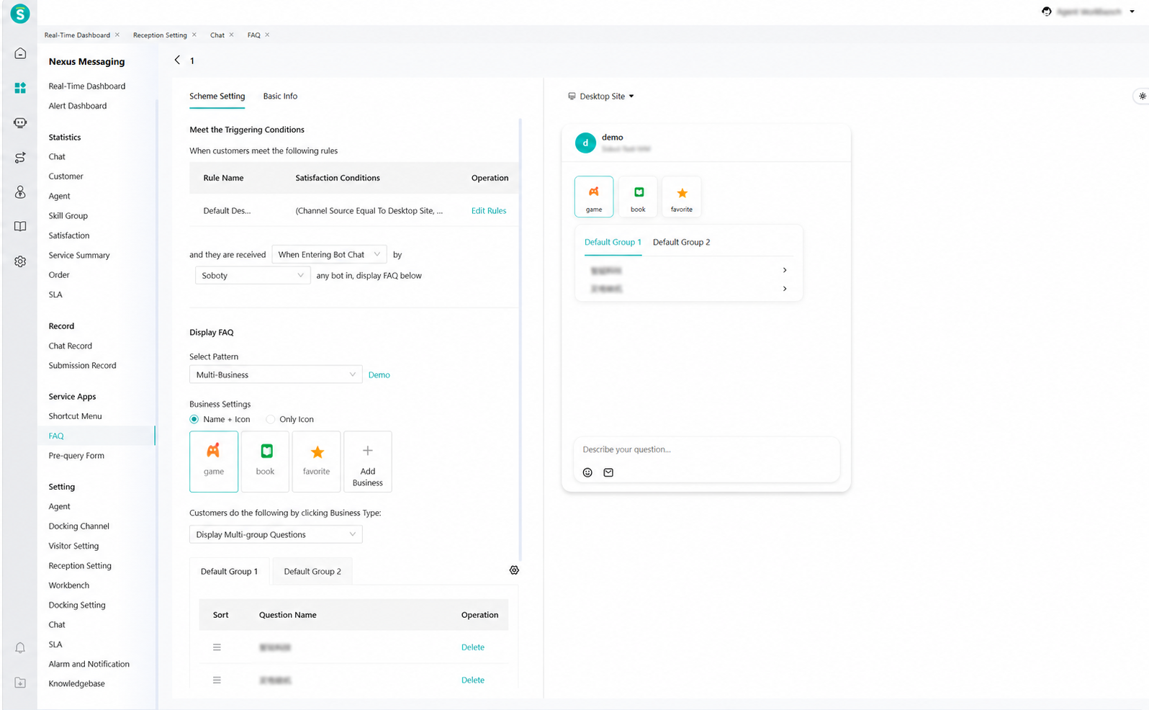
Task: Expand first question chevron in preview
Action: click(x=785, y=270)
